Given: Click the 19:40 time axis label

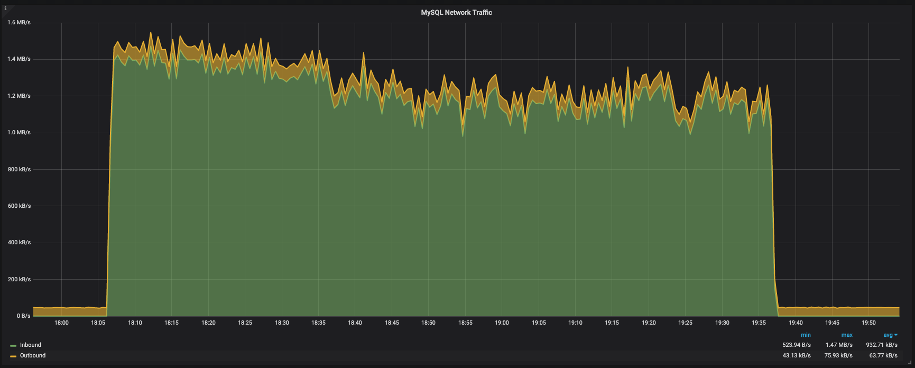Looking at the screenshot, I should (796, 323).
